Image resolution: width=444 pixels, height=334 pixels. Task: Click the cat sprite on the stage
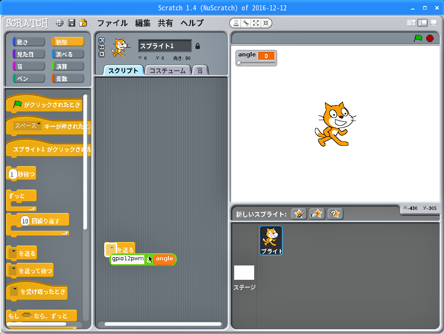[335, 124]
